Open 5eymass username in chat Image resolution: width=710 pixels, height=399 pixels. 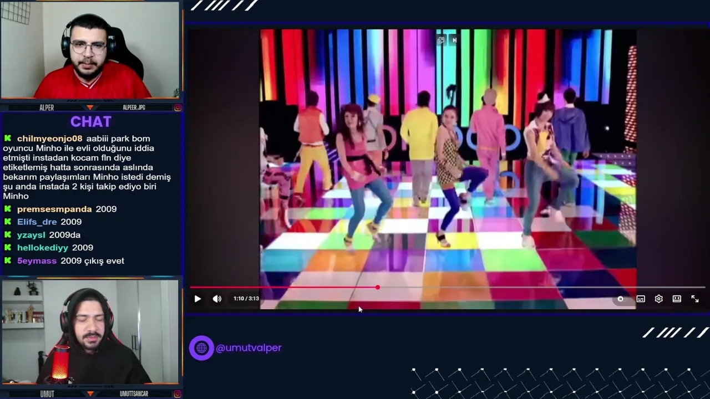(37, 260)
